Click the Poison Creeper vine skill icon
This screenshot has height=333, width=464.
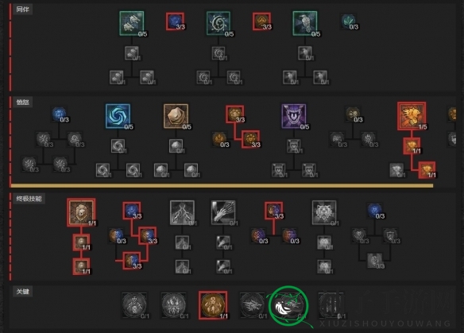click(x=218, y=23)
